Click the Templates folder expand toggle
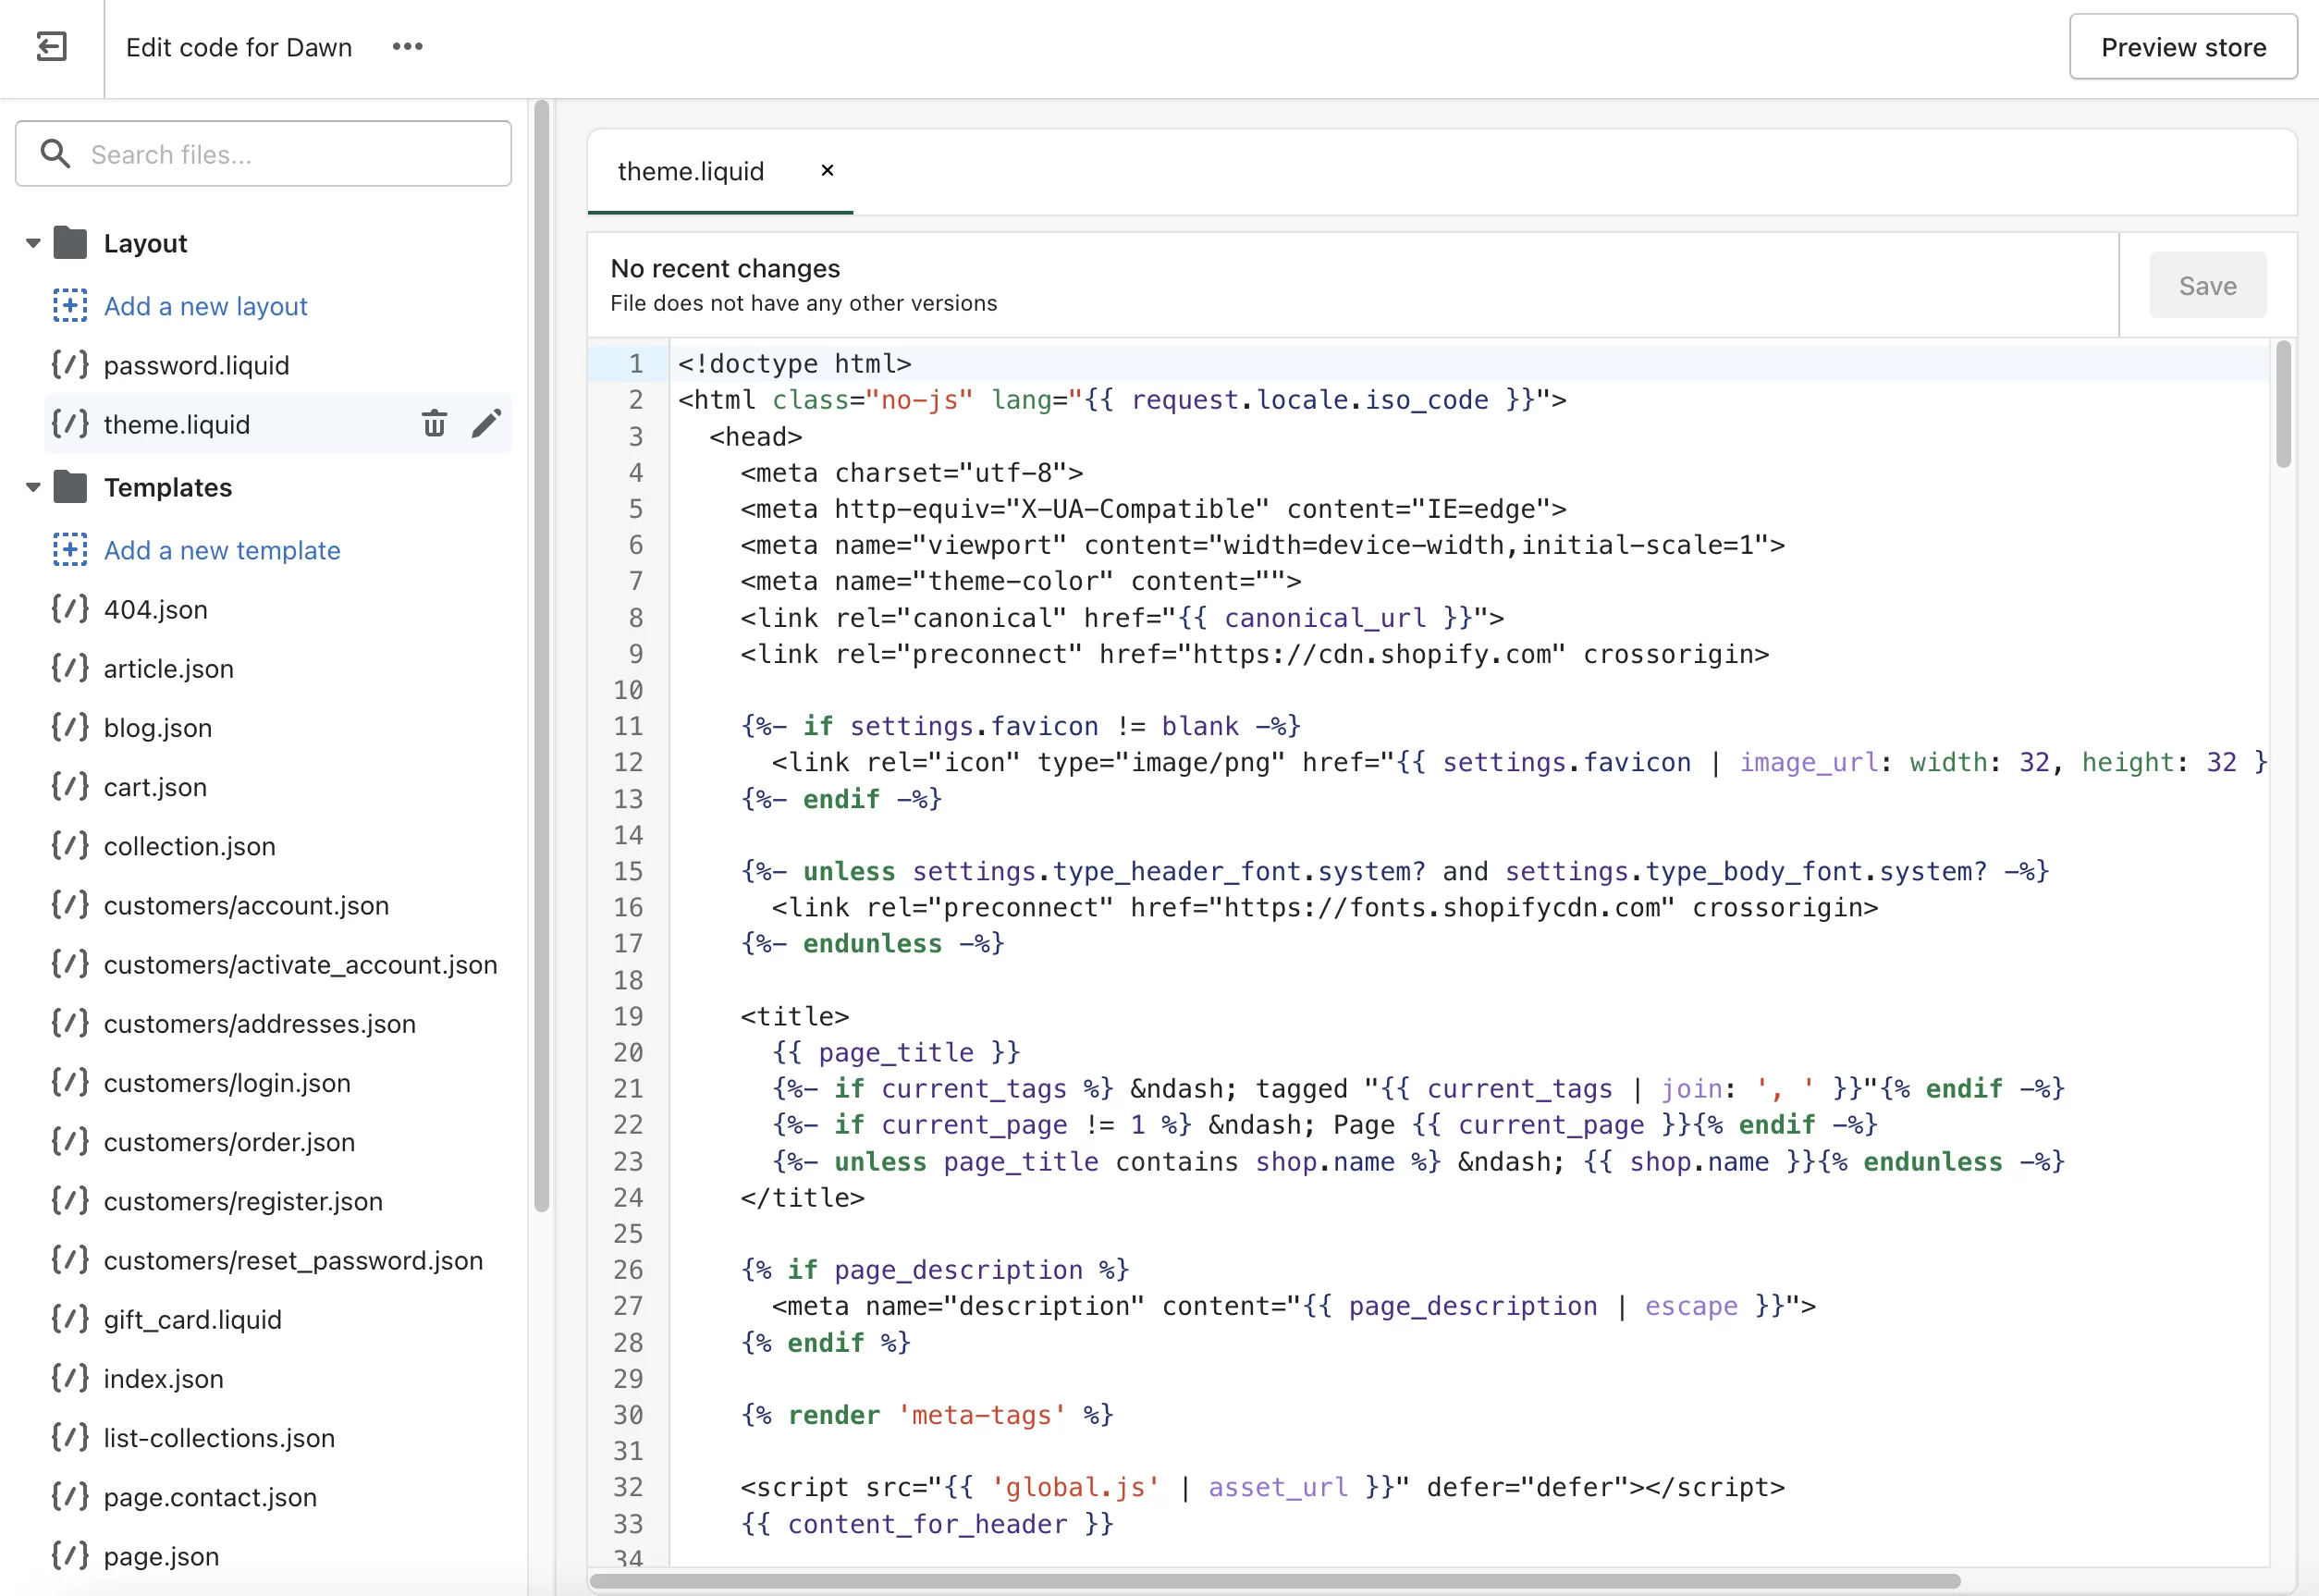 pyautogui.click(x=28, y=488)
